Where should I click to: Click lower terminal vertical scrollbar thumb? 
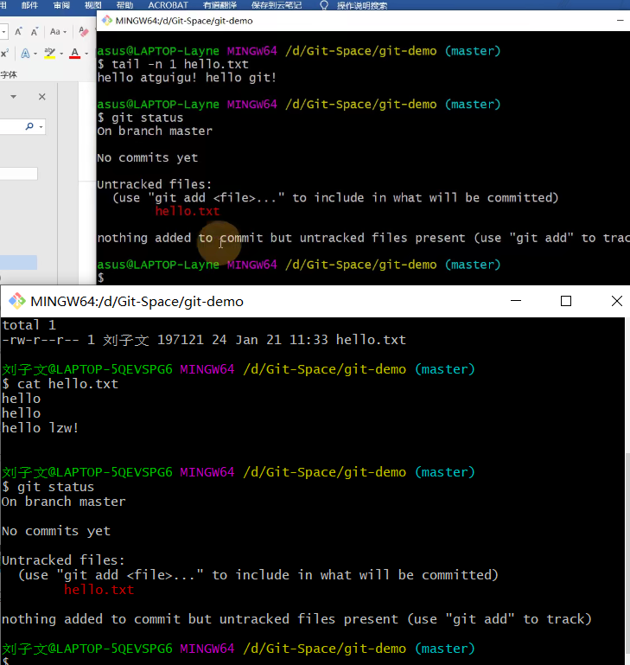pos(627,552)
